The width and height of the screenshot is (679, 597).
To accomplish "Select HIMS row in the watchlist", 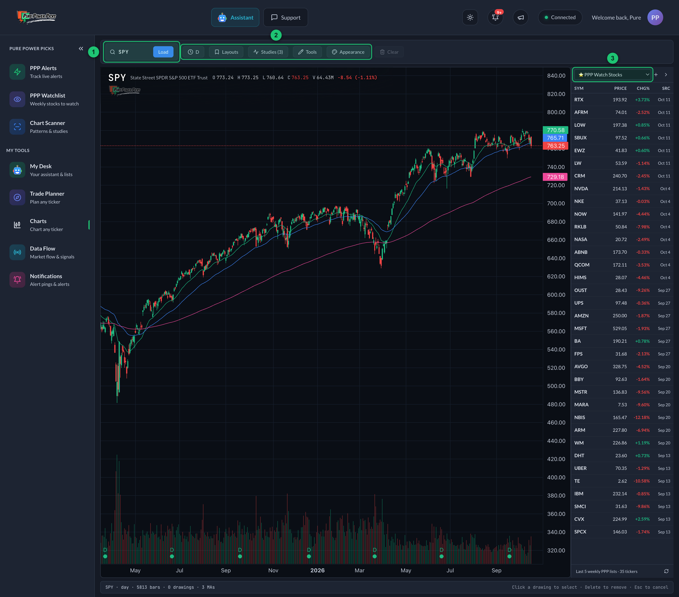I will coord(622,278).
